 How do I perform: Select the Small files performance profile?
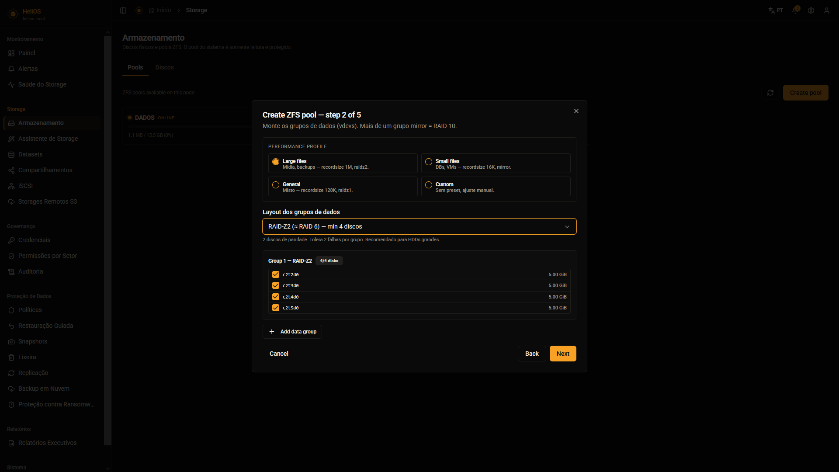pyautogui.click(x=496, y=163)
